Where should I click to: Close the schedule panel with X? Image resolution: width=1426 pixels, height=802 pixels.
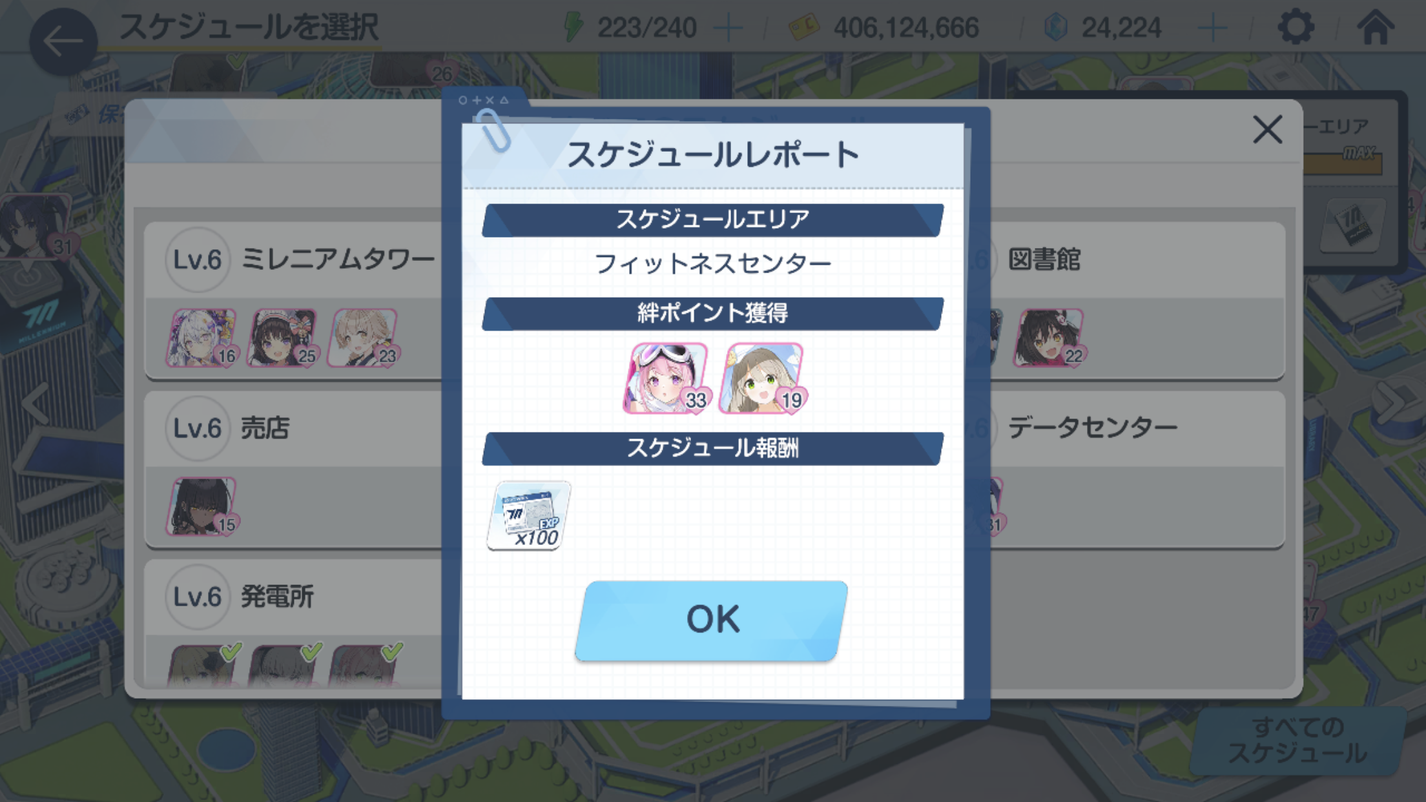click(1267, 130)
